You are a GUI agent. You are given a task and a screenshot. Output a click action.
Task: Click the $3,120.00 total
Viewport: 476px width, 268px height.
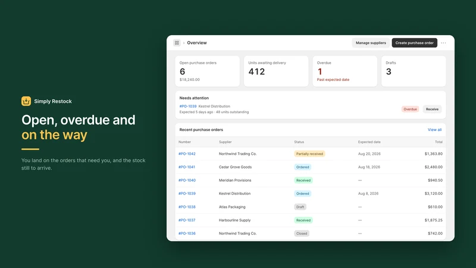pos(434,194)
